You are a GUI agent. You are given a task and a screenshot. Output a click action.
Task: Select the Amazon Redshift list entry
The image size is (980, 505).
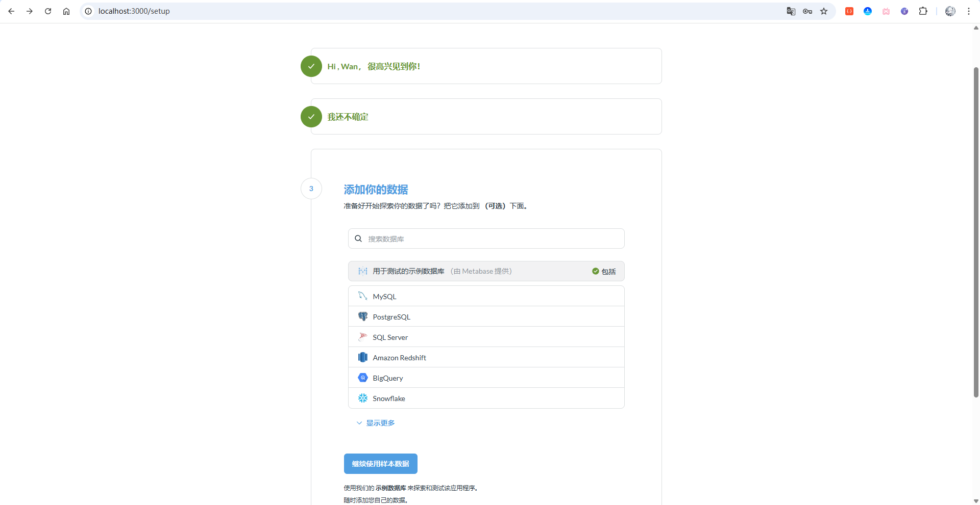[399, 358]
